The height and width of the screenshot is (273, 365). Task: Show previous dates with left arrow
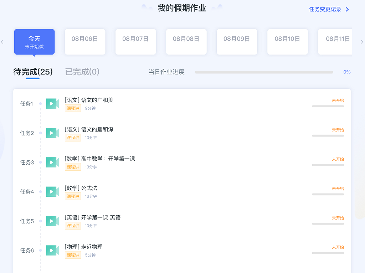[x=2, y=42]
